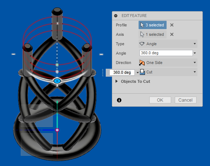Click the Profile 3 selected selector

[x=152, y=25]
